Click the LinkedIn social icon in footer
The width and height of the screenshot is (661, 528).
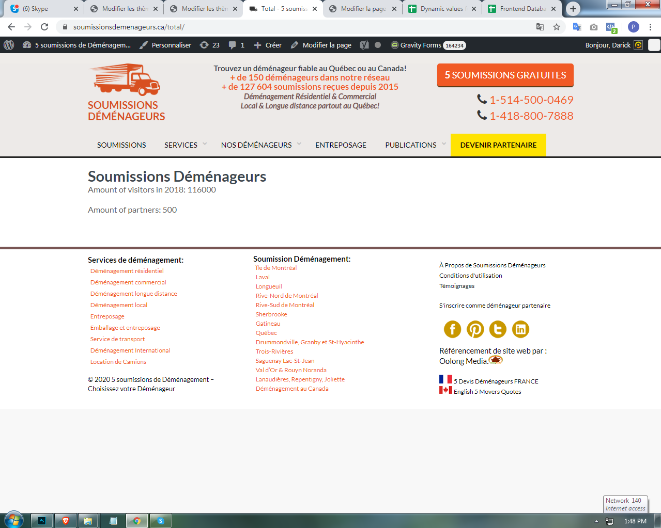coord(520,329)
